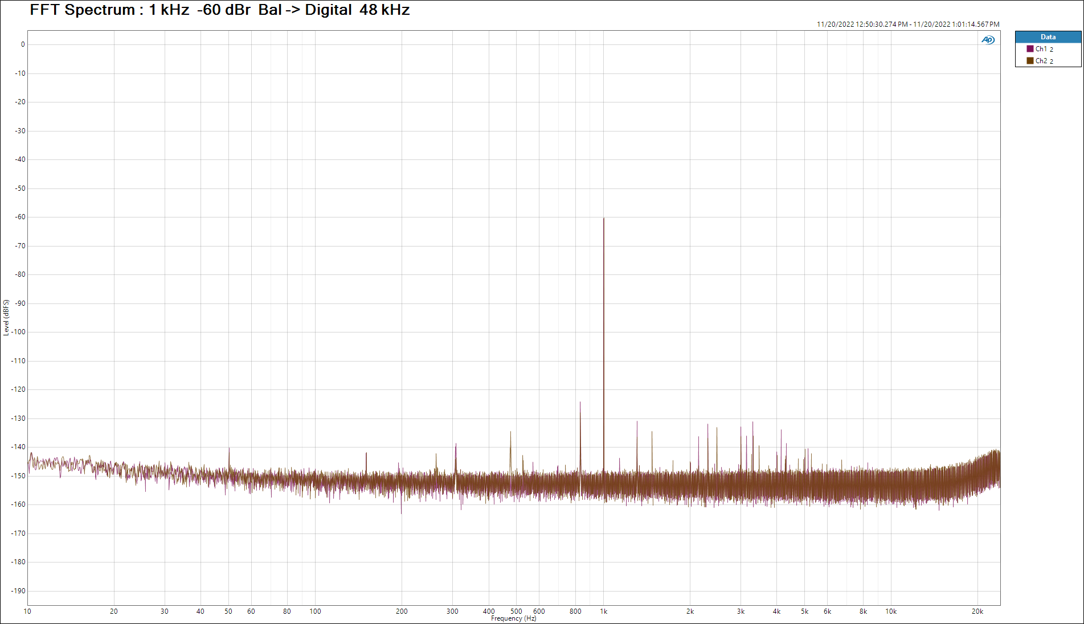Click the Ch1 legend label
The width and height of the screenshot is (1084, 624).
(x=1041, y=49)
